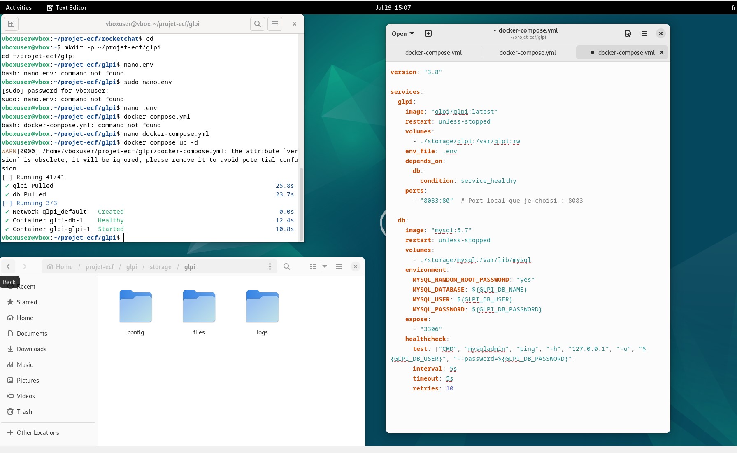Click the terminal search icon
This screenshot has width=737, height=453.
point(258,24)
